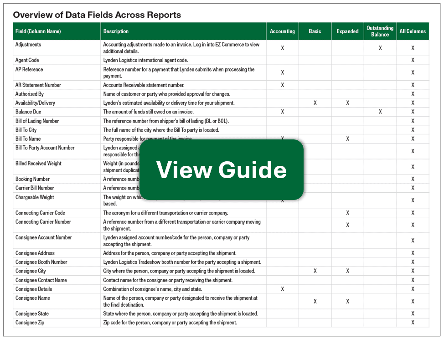Image resolution: width=444 pixels, height=339 pixels.
Task: Click the 'Combination of consignee's name, city and state' description
Action: coord(153,289)
